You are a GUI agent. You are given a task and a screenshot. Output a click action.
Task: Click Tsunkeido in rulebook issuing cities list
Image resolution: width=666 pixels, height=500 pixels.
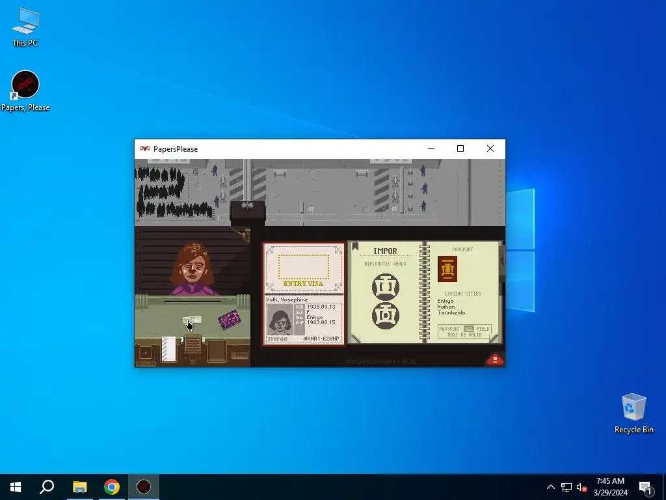[451, 312]
